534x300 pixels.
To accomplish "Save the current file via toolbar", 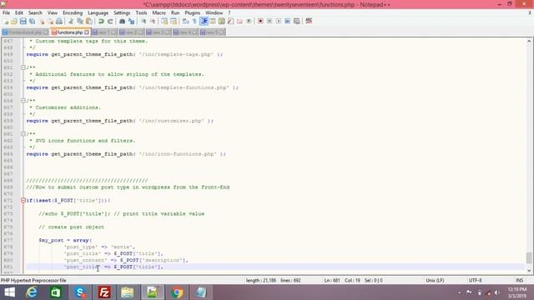I will (x=23, y=22).
